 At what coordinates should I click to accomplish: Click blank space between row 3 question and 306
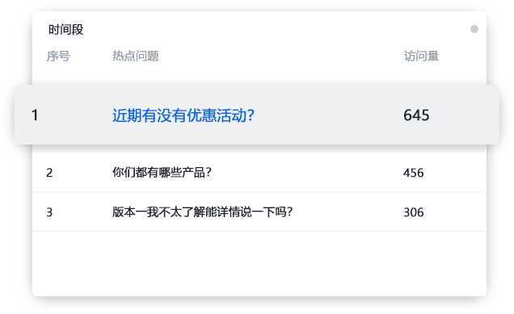click(348, 212)
